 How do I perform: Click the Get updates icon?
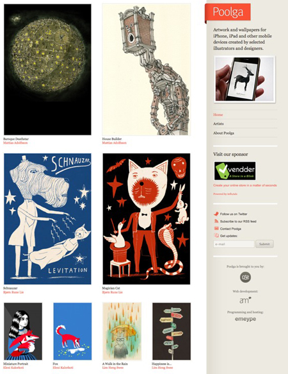tap(216, 235)
